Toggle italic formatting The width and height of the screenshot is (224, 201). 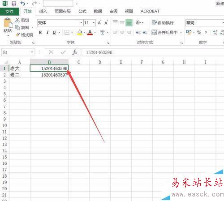[47, 32]
